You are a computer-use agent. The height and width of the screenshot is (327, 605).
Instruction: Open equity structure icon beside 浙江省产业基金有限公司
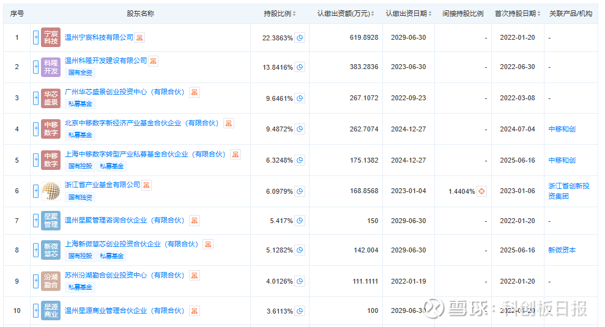[146, 185]
